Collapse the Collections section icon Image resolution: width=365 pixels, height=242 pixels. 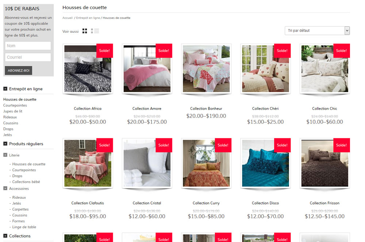(x=5, y=236)
